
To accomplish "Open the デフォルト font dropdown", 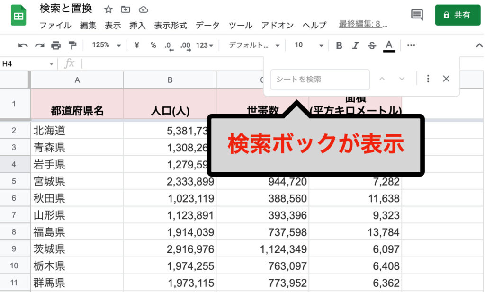I will pyautogui.click(x=254, y=45).
